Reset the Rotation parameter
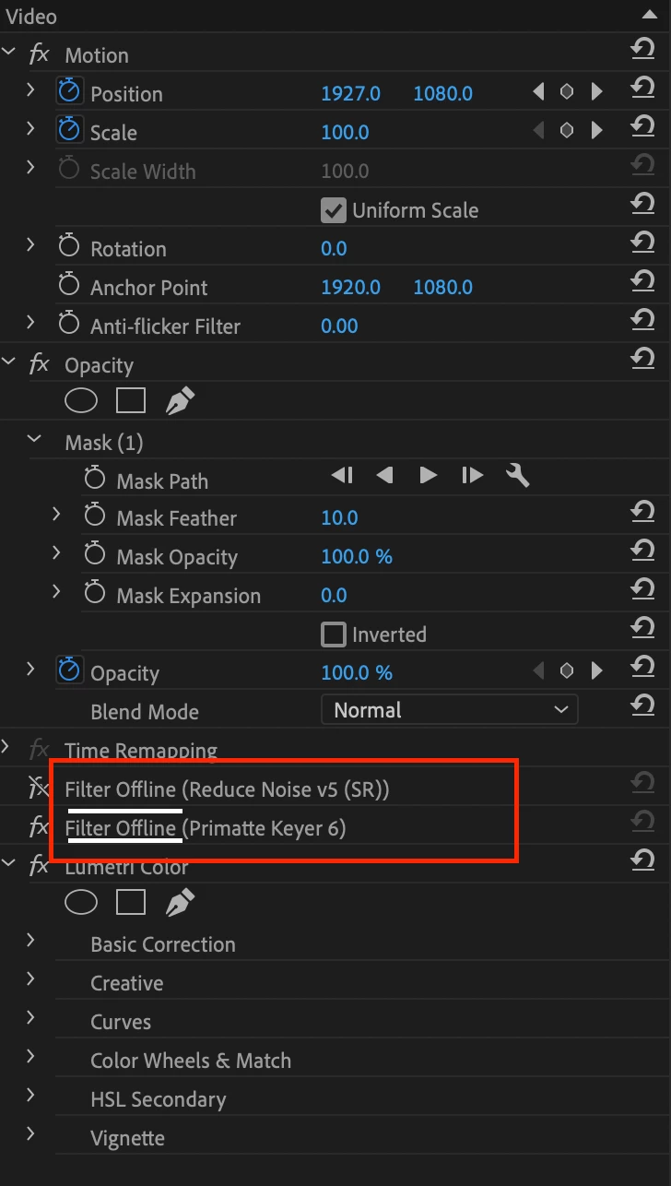 (642, 243)
